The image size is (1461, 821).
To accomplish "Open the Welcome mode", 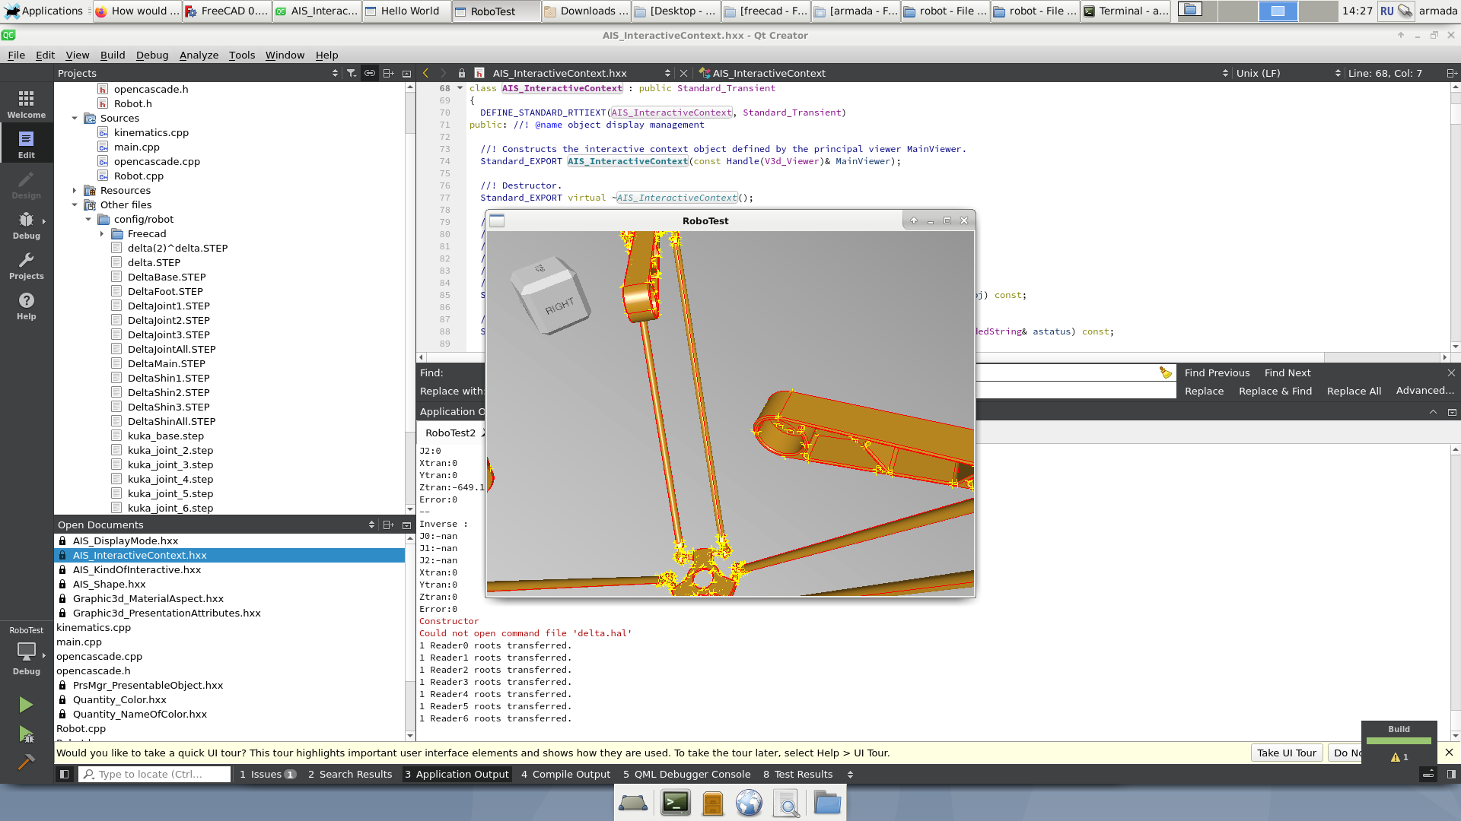I will click(26, 104).
